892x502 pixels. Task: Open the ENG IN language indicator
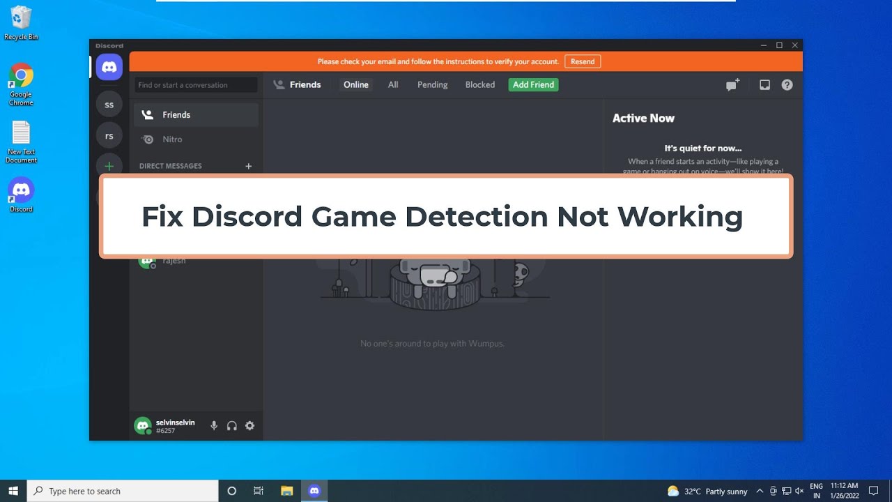pos(816,491)
